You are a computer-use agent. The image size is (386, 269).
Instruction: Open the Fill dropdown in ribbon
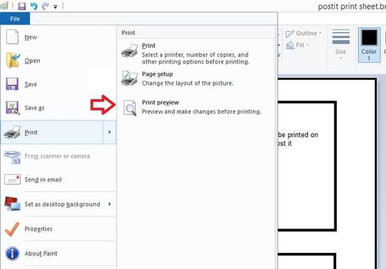coord(298,45)
